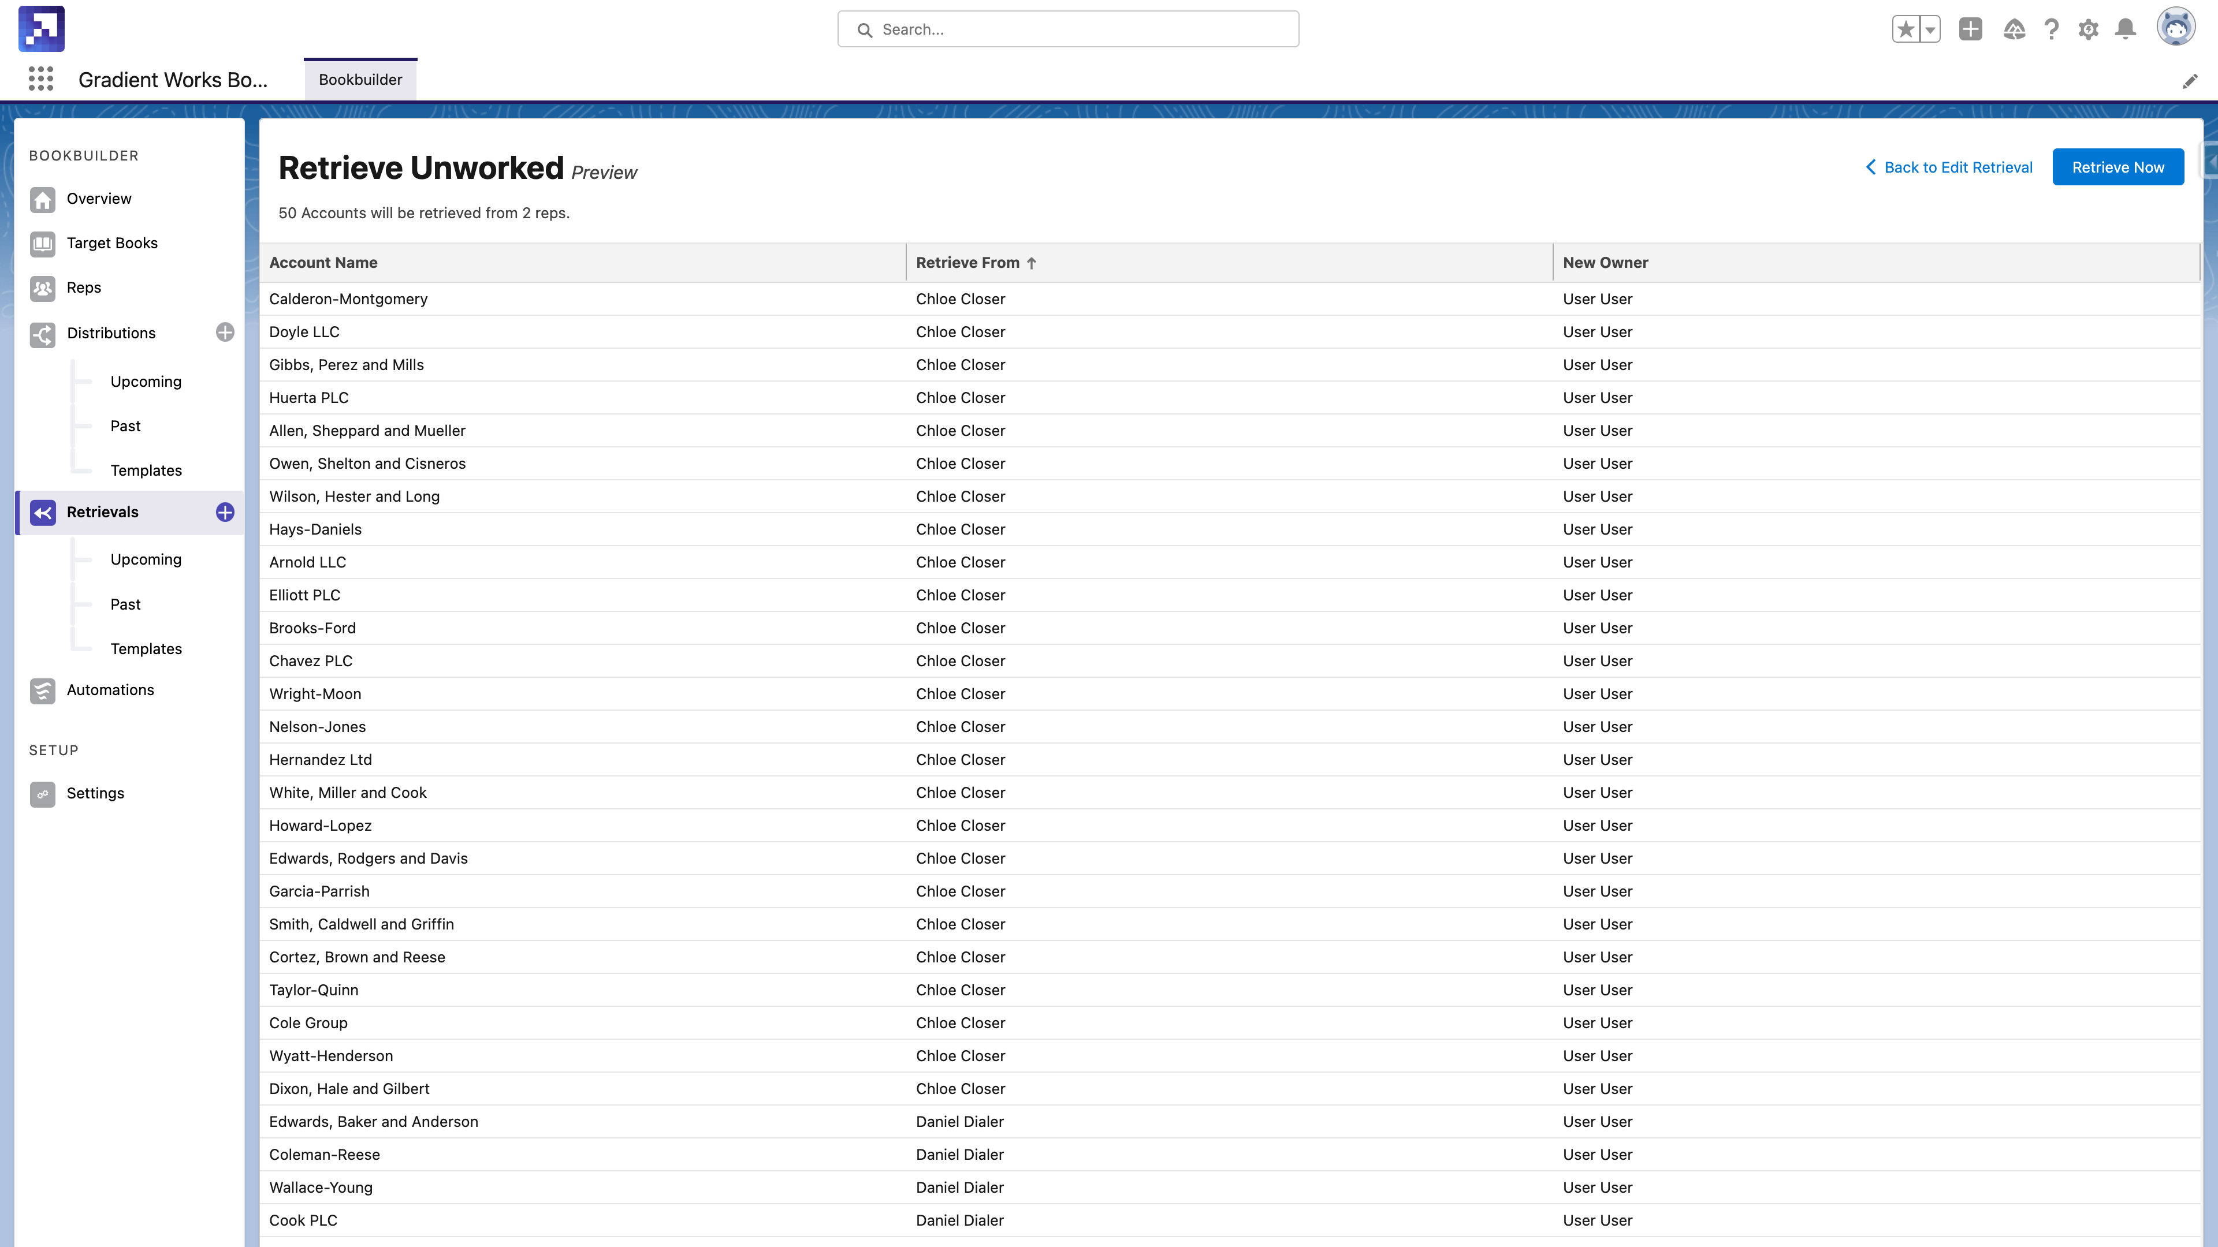Open the Automations sidebar item
This screenshot has height=1247, width=2218.
110,690
